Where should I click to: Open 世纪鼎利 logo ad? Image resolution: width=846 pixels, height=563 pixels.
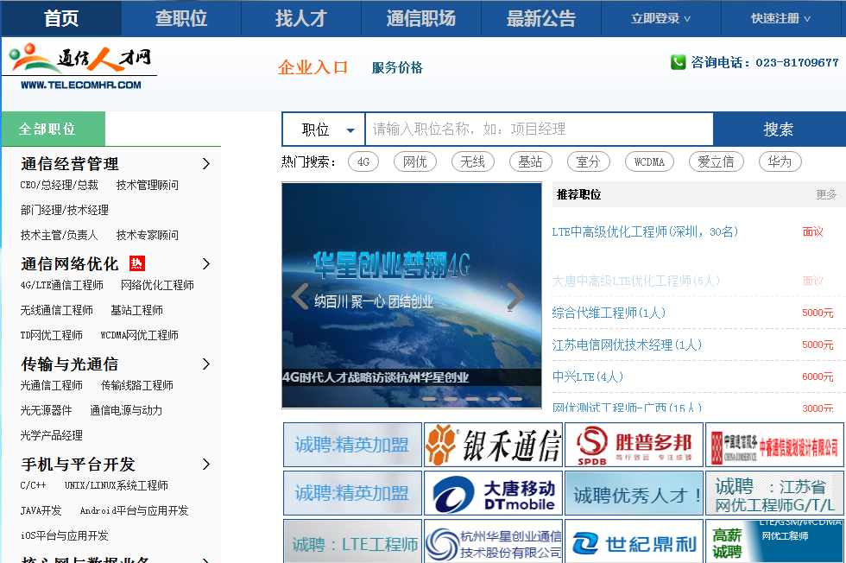pos(634,541)
